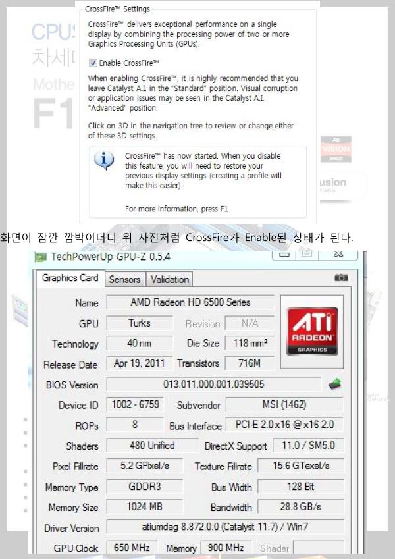395x559 pixels.
Task: Click the Revision field showing N/A
Action: (x=250, y=323)
